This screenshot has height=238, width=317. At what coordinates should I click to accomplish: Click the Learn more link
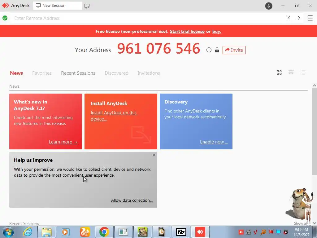click(x=63, y=142)
